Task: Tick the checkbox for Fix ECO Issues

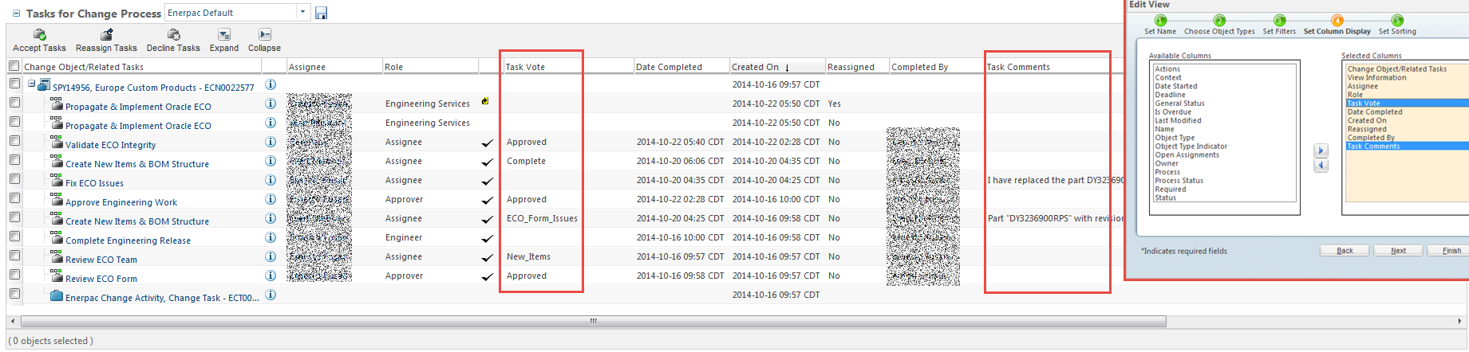Action: (x=14, y=178)
